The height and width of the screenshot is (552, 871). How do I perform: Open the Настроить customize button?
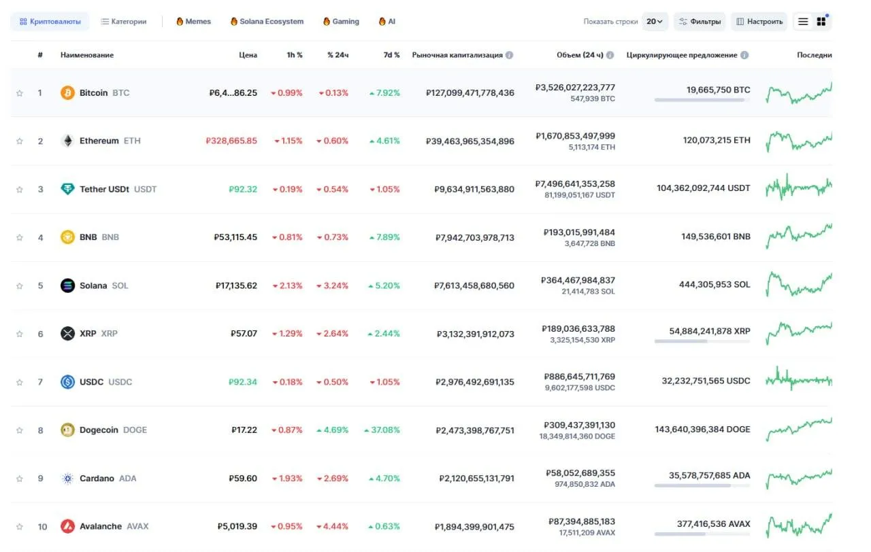759,22
